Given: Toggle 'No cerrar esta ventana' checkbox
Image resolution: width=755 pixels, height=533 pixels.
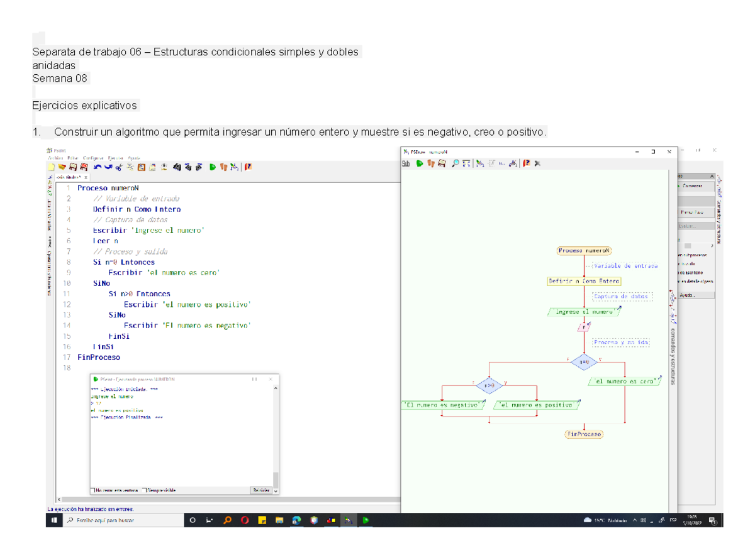Looking at the screenshot, I should coord(93,490).
